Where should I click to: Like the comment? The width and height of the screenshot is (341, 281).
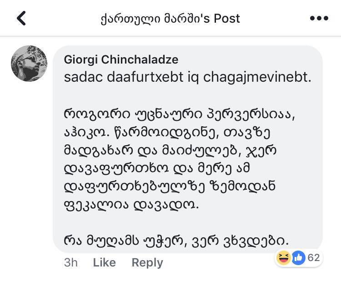(105, 262)
